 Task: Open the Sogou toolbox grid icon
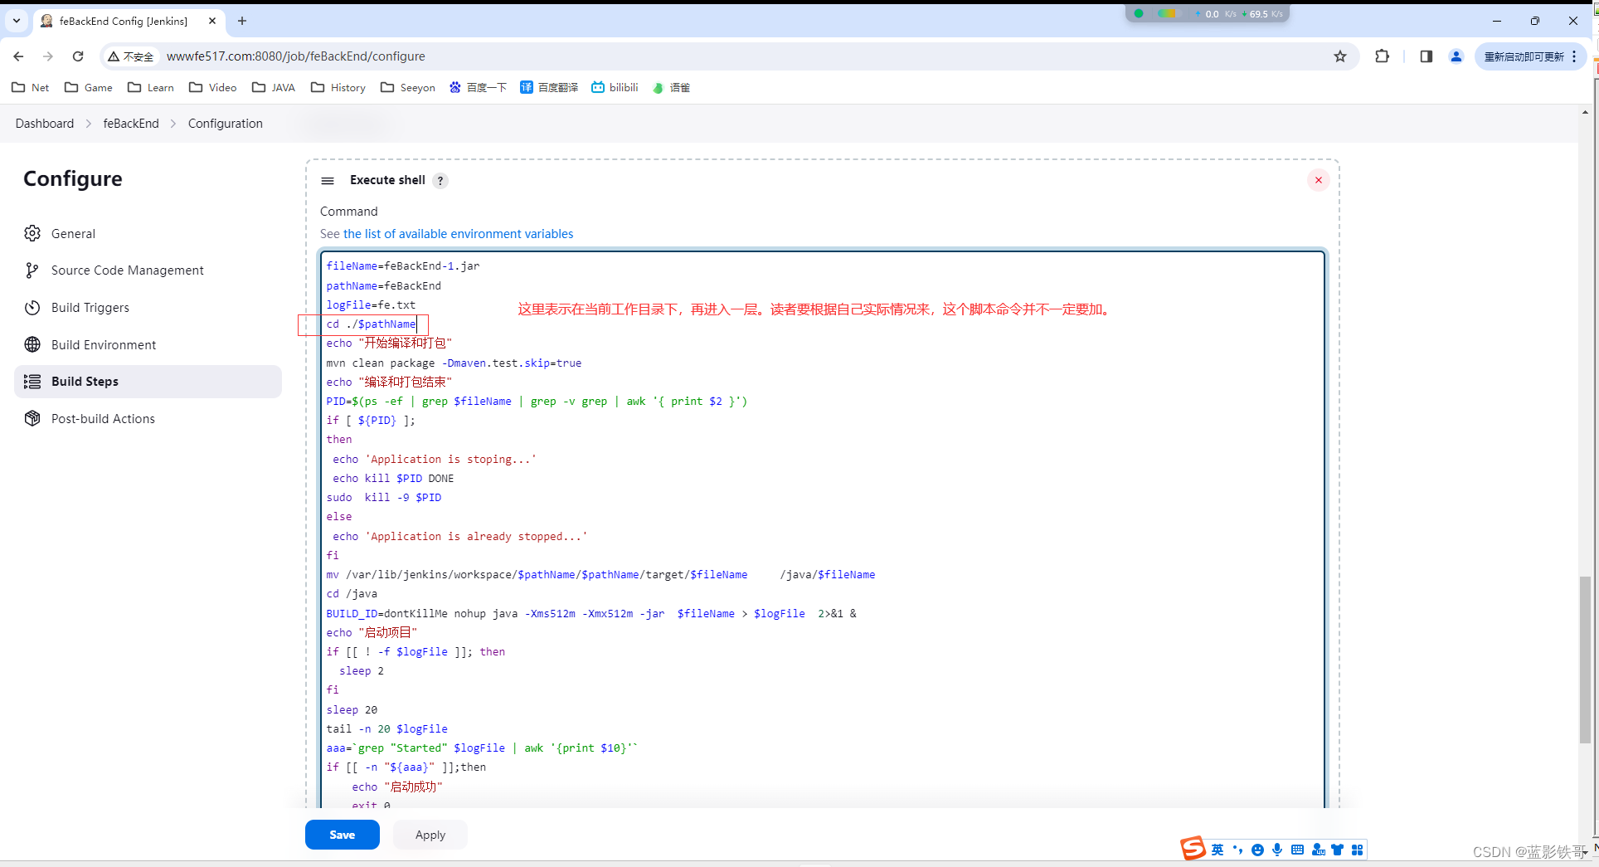tap(1357, 850)
